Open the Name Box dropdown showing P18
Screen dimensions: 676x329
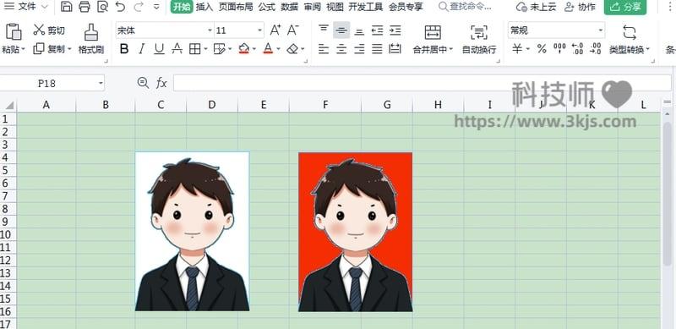[101, 83]
